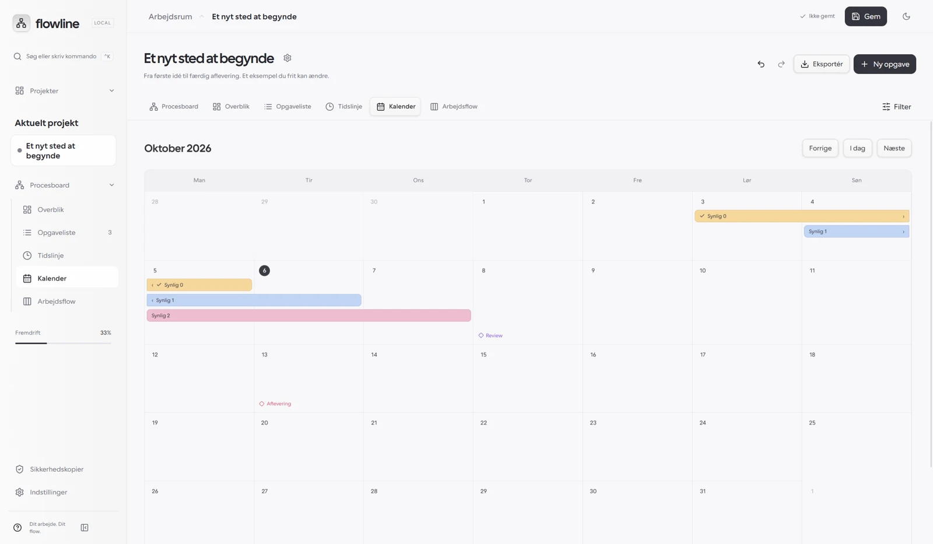Viewport: 933px width, 544px height.
Task: Collapse sidebar panel icon at bottom
Action: tap(85, 528)
